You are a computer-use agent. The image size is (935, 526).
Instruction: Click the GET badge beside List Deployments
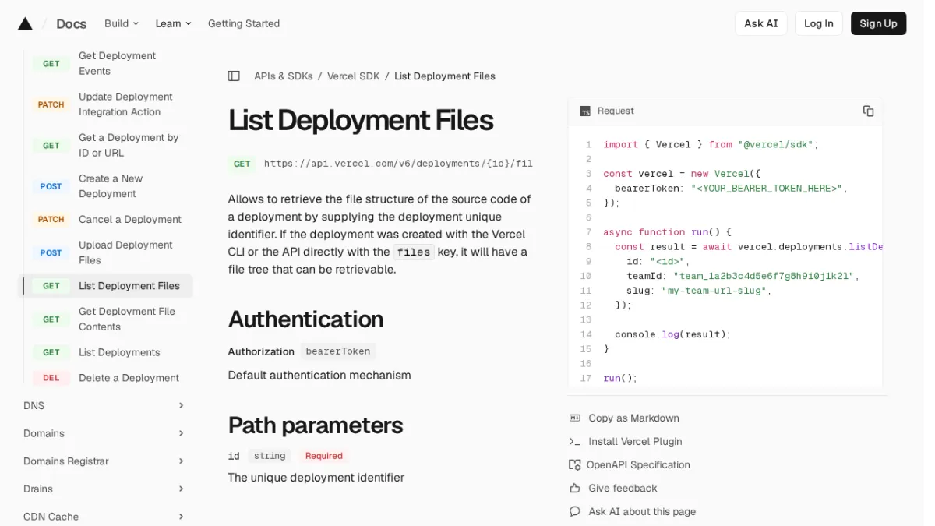click(51, 352)
